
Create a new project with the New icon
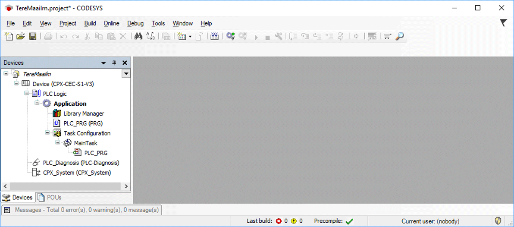9,36
